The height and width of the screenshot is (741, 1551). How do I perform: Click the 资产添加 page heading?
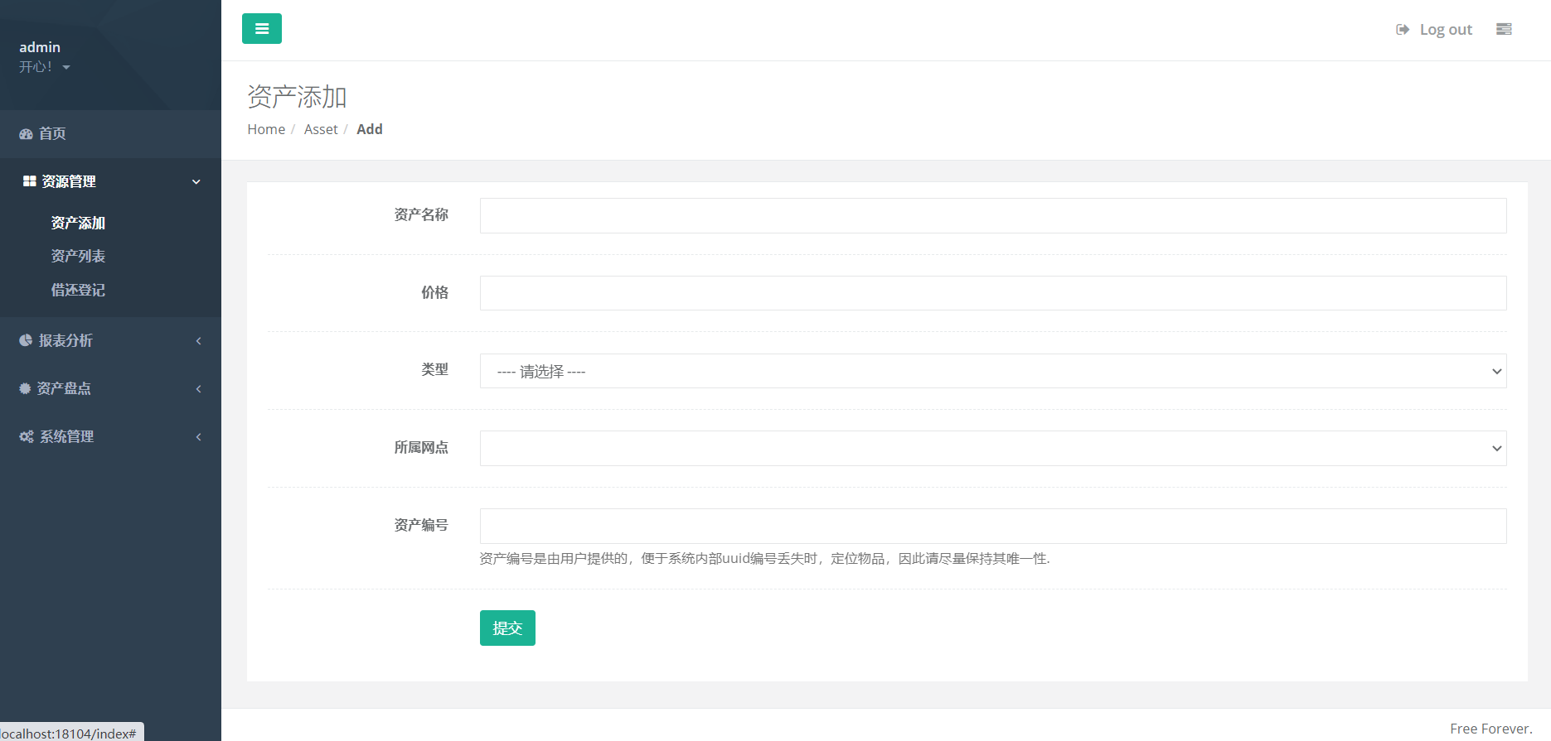(x=297, y=97)
